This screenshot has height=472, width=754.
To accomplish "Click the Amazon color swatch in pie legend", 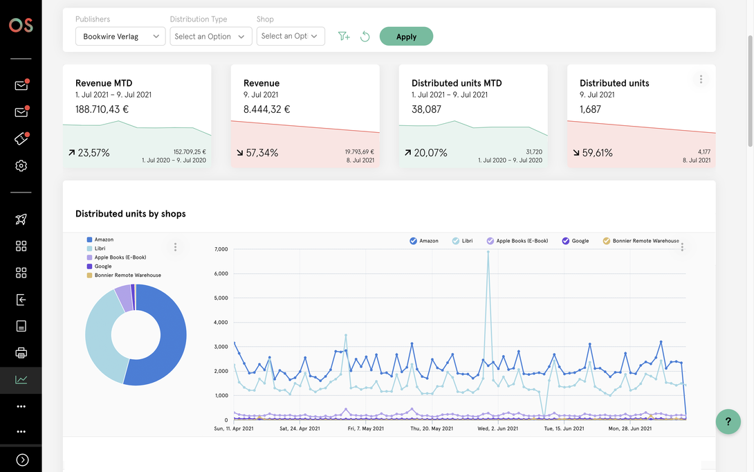I will (x=89, y=240).
